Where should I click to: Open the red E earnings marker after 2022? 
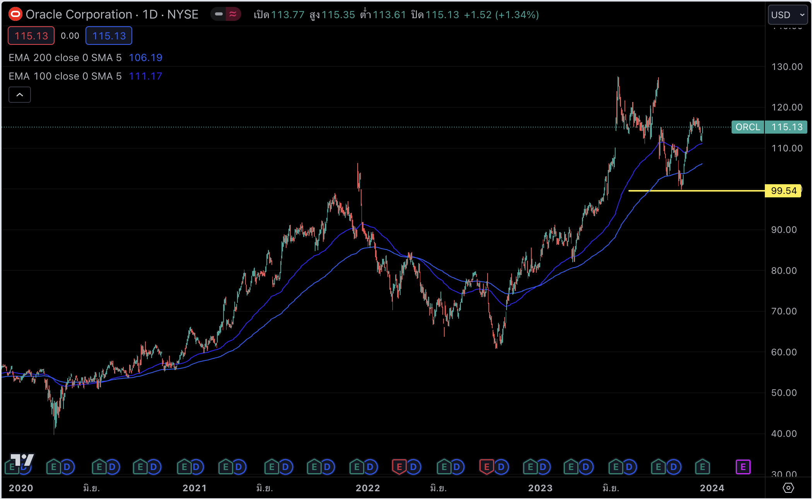coord(399,467)
